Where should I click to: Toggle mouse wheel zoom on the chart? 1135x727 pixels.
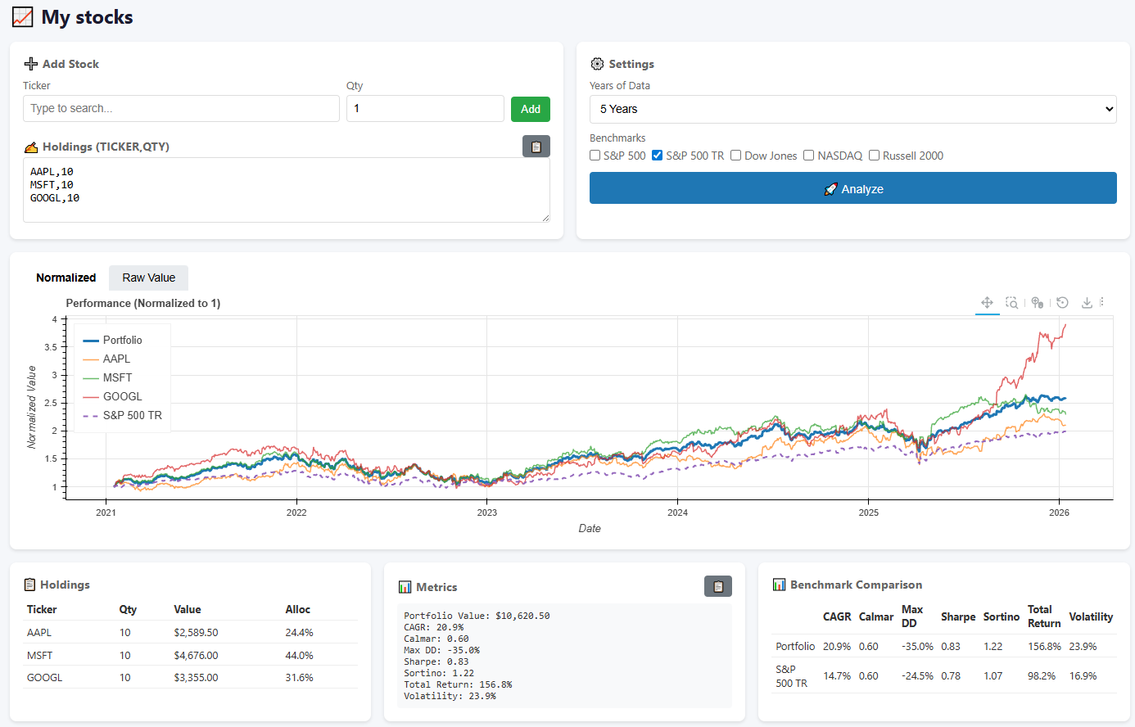(x=1037, y=303)
